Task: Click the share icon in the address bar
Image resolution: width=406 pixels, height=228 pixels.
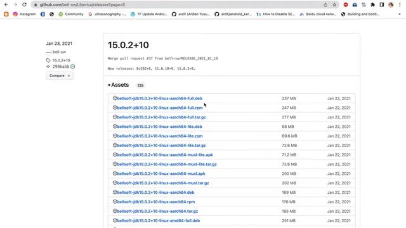Action: (x=325, y=4)
